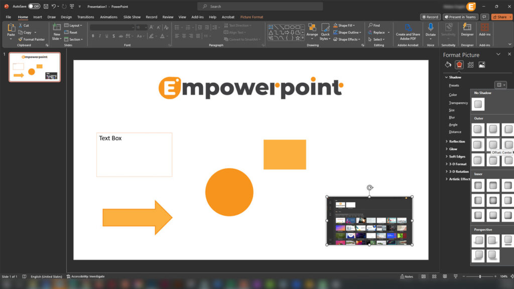Toggle Underline formatting
This screenshot has height=289, width=514.
[107, 36]
